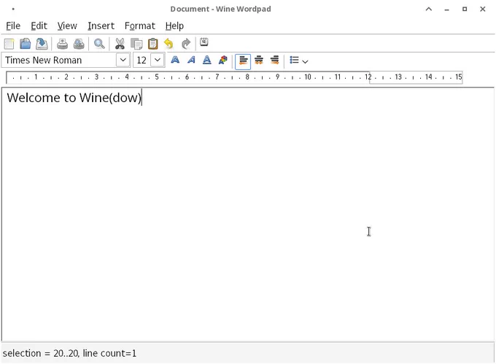This screenshot has width=496, height=364.
Task: Toggle italic formatting
Action: coord(191,60)
